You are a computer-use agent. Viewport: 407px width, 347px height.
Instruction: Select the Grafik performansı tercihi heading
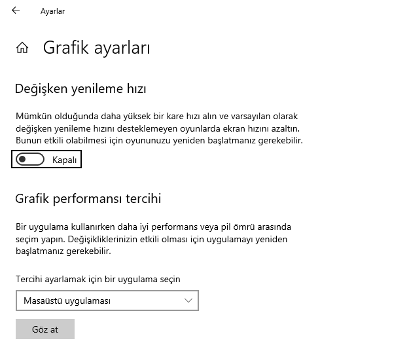[x=88, y=198]
